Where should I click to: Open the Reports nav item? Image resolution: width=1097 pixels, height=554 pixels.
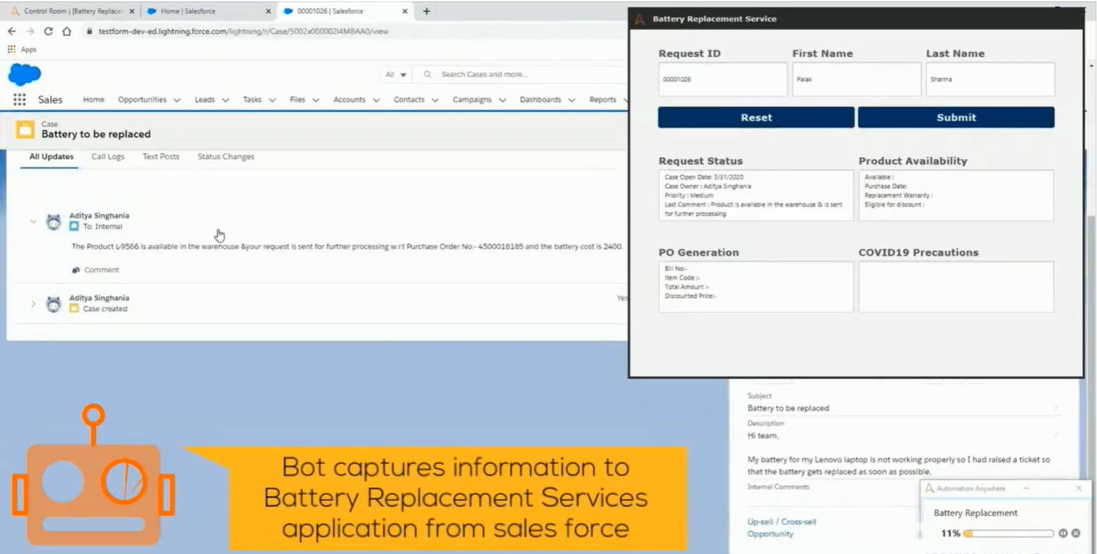(602, 99)
